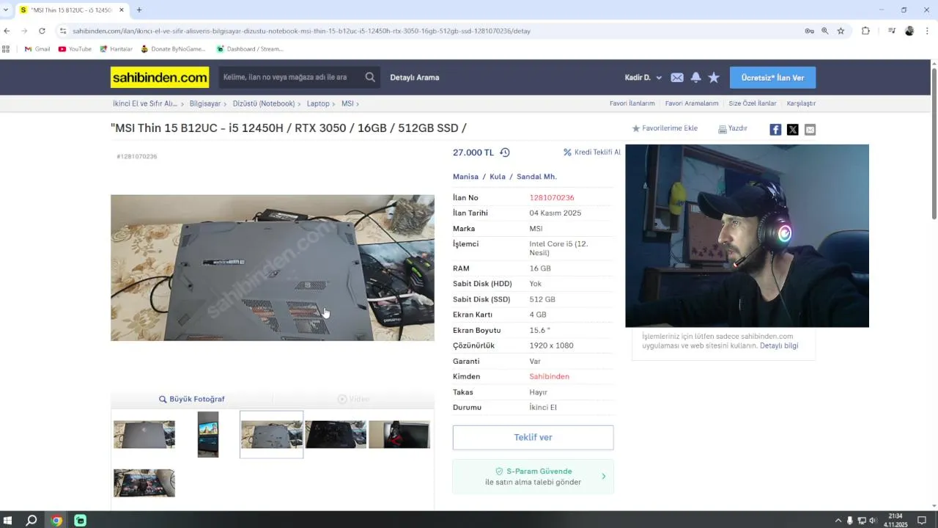Click the green app icon in taskbar
Screen dimensions: 938x528
tap(80, 521)
